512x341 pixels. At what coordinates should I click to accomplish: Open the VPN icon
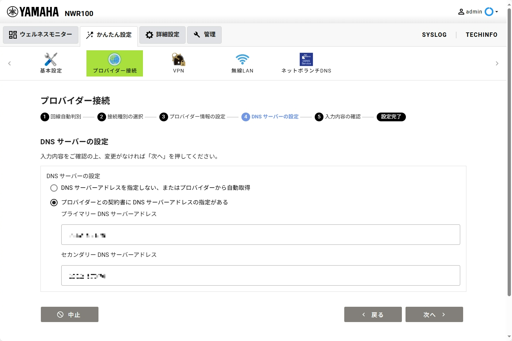coord(178,59)
